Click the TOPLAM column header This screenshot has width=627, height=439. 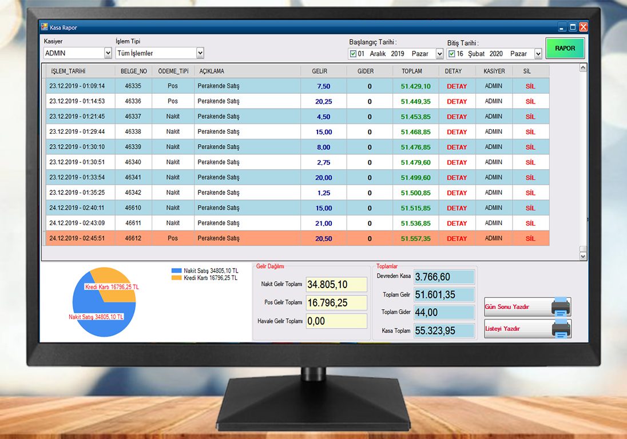[x=411, y=71]
